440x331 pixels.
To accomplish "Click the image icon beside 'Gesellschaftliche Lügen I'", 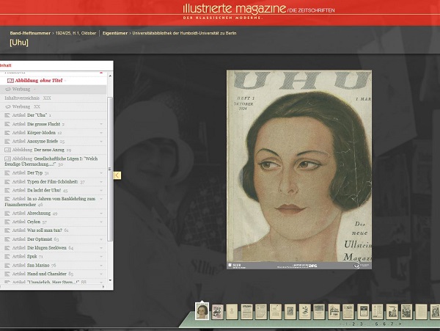I will pos(8,159).
